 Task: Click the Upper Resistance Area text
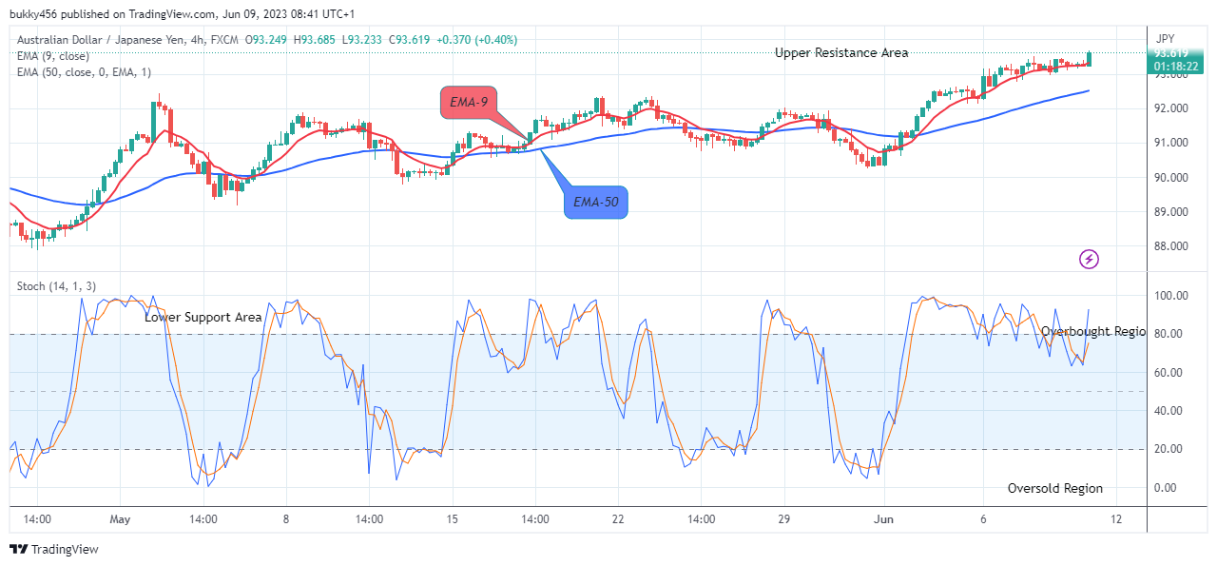(x=841, y=52)
